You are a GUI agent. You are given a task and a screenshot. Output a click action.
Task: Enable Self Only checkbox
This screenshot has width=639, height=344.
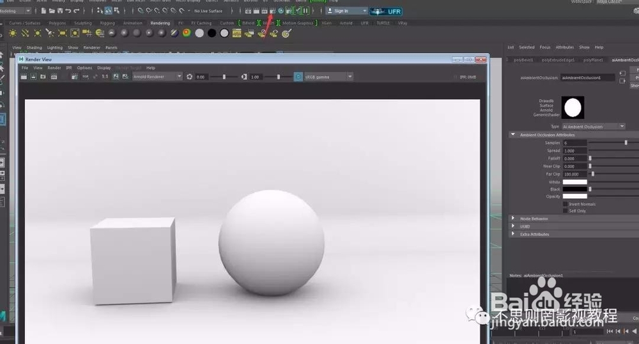pyautogui.click(x=566, y=211)
